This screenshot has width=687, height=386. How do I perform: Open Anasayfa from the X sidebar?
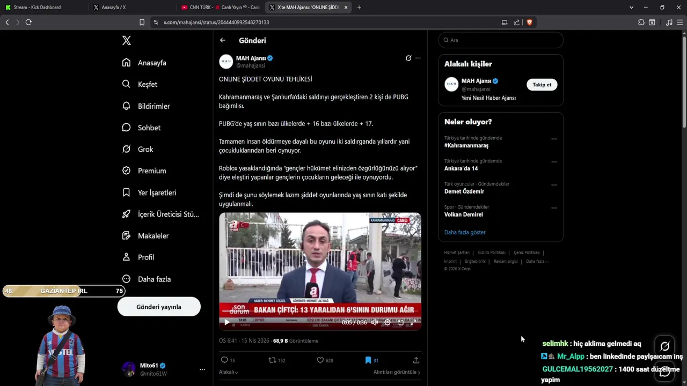pyautogui.click(x=144, y=63)
